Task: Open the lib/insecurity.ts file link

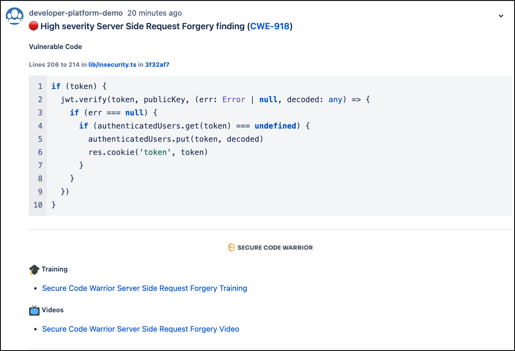Action: pyautogui.click(x=112, y=65)
